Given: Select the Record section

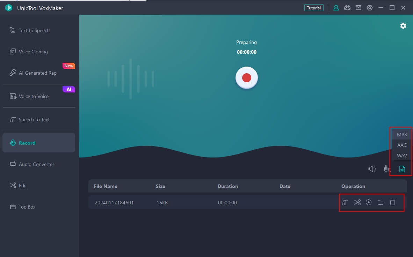Looking at the screenshot, I should (39, 143).
